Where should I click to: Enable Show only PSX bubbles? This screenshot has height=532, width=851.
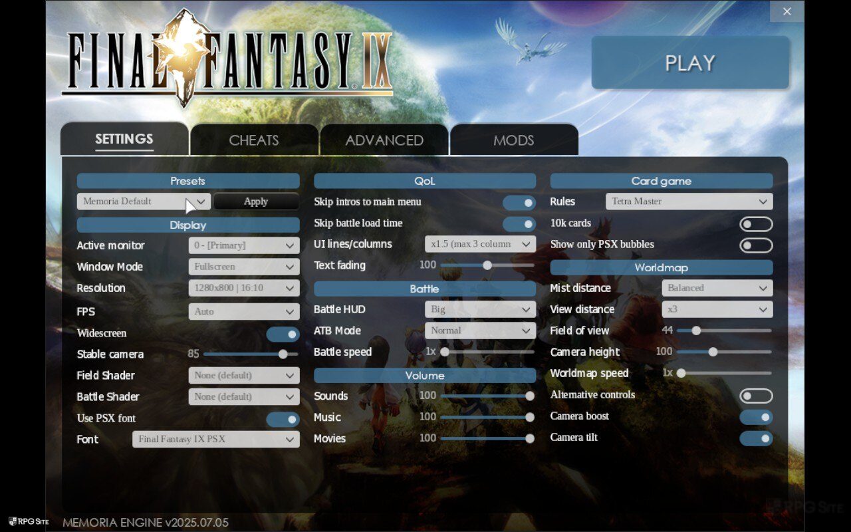(x=757, y=245)
